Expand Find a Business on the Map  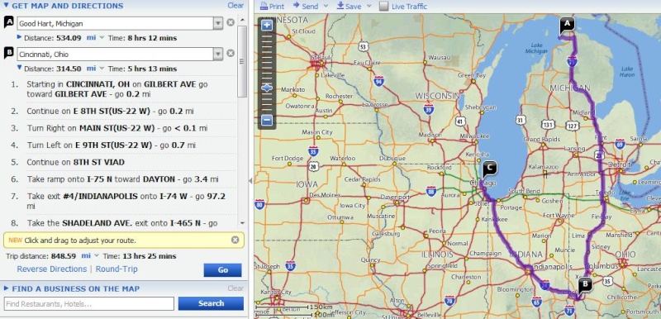(x=6, y=288)
